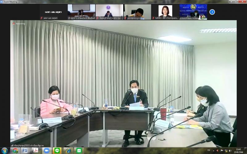The image size is (247, 154).
Task: Open Internet Explorer from the taskbar
Action: (68, 151)
